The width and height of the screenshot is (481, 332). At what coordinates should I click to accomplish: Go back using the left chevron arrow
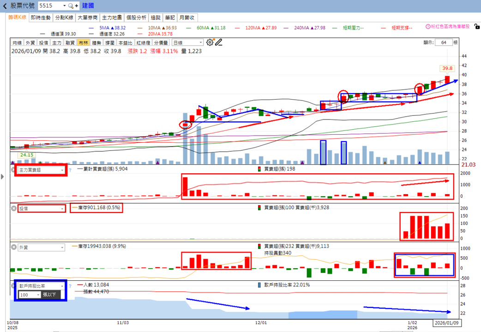pyautogui.click(x=5, y=6)
